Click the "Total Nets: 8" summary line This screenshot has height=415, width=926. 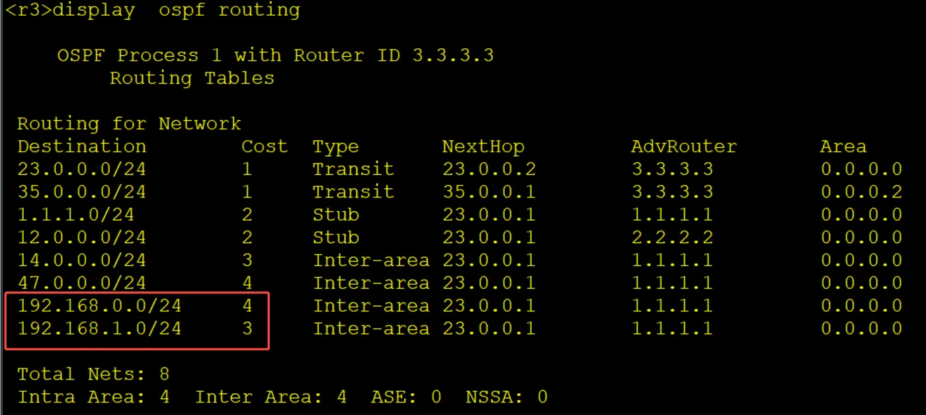(93, 375)
